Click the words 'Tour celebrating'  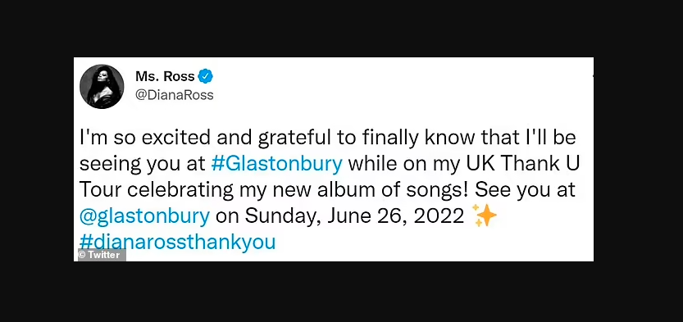point(157,192)
